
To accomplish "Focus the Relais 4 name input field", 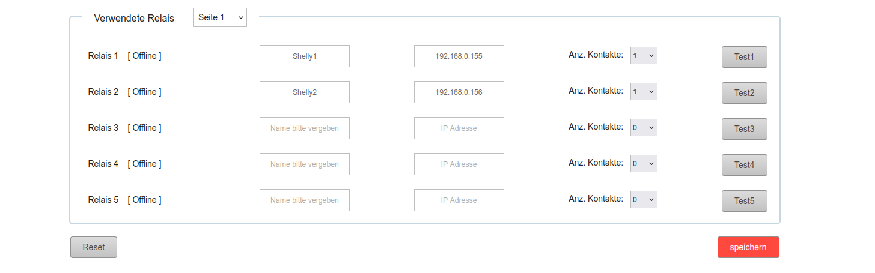I will pyautogui.click(x=304, y=164).
